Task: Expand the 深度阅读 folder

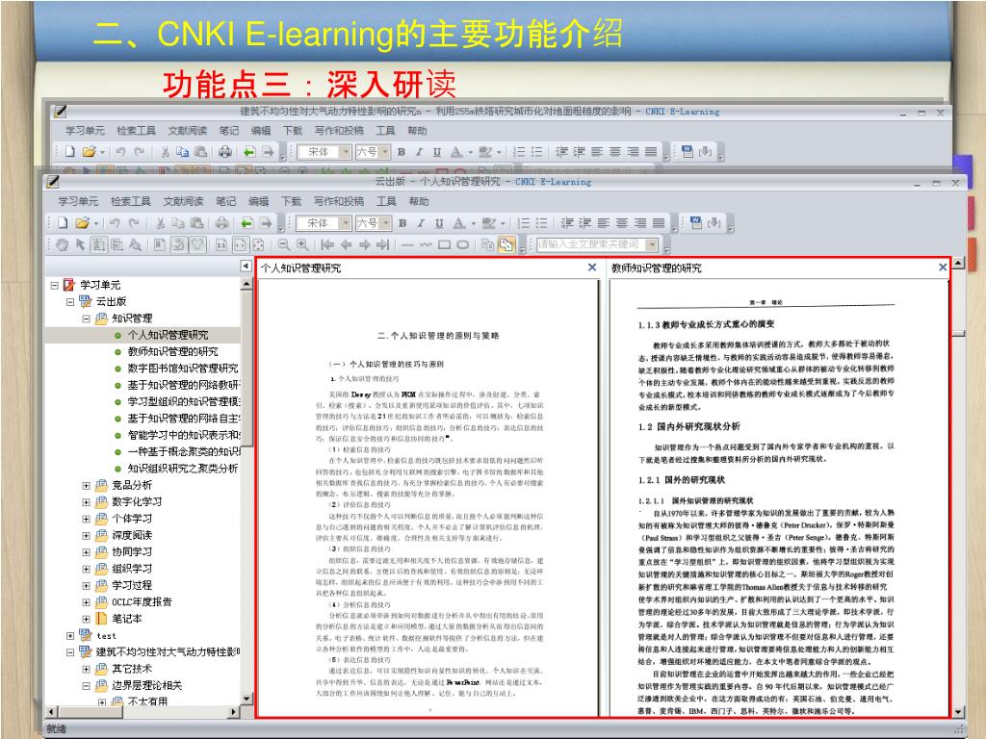Action: [x=86, y=535]
